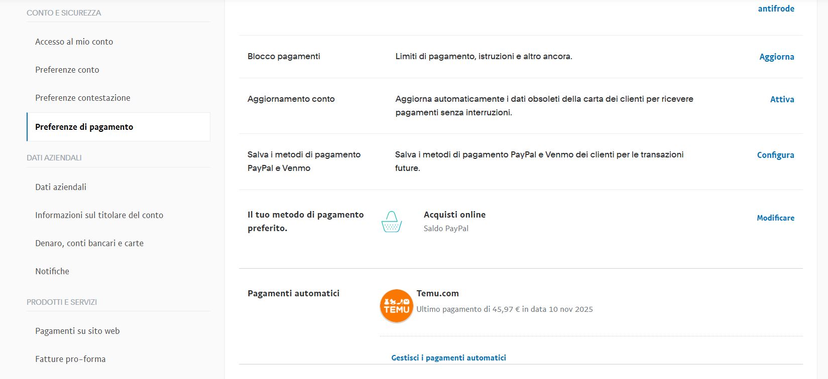Open Accesso al mio conto

pos(74,42)
